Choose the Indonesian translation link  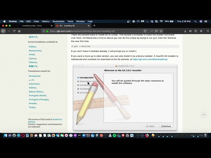[x=34, y=84]
